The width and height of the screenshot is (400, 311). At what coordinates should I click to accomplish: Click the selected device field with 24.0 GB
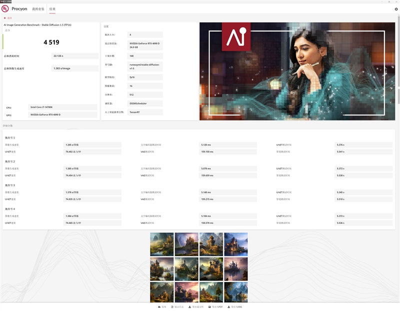click(x=145, y=45)
